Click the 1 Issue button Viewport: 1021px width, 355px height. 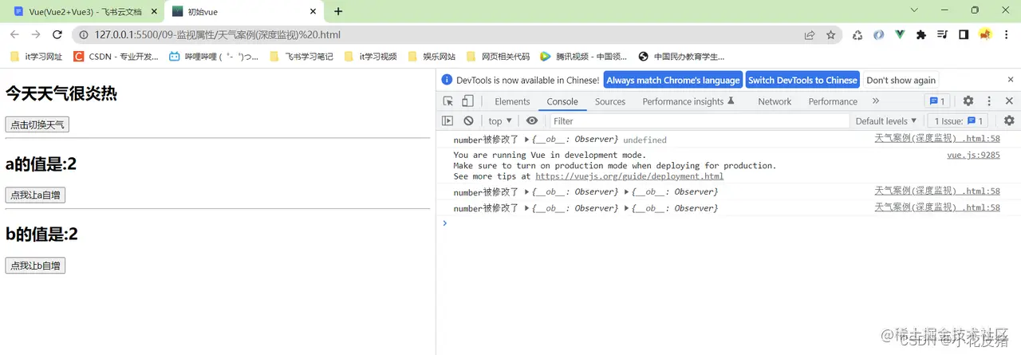click(957, 121)
